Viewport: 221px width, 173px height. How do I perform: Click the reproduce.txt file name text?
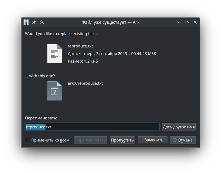coord(80,46)
